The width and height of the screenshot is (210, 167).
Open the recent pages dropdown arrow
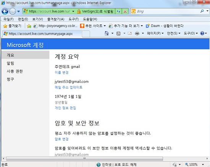tap(19, 11)
